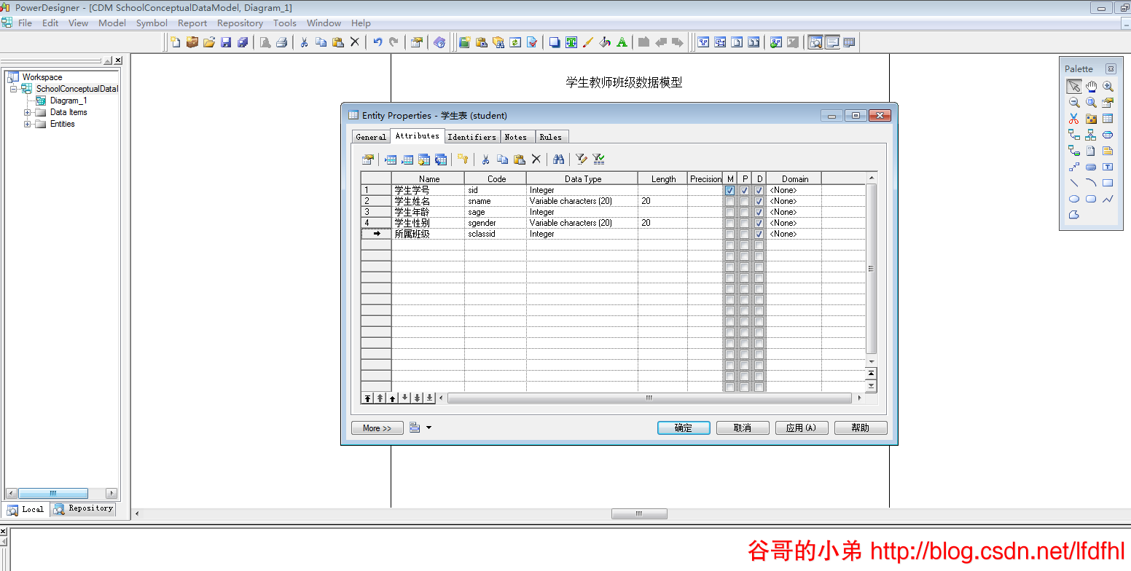The width and height of the screenshot is (1131, 571).
Task: Toggle Displayed checkbox for sid row
Action: 759,190
